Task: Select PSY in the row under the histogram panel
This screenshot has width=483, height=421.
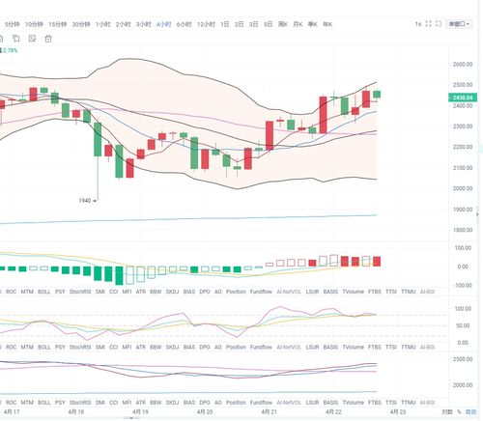Action: (x=60, y=292)
